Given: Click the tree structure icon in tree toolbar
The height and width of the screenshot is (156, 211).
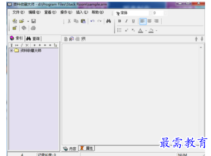Looking at the screenshot, I should pos(55,45).
